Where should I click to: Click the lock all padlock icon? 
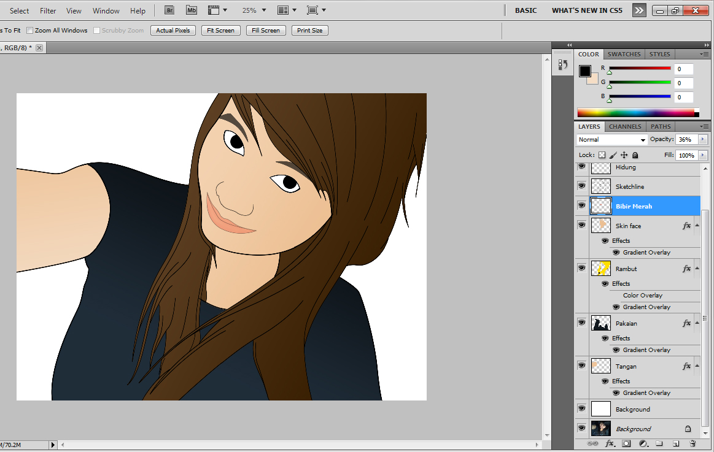(x=635, y=156)
